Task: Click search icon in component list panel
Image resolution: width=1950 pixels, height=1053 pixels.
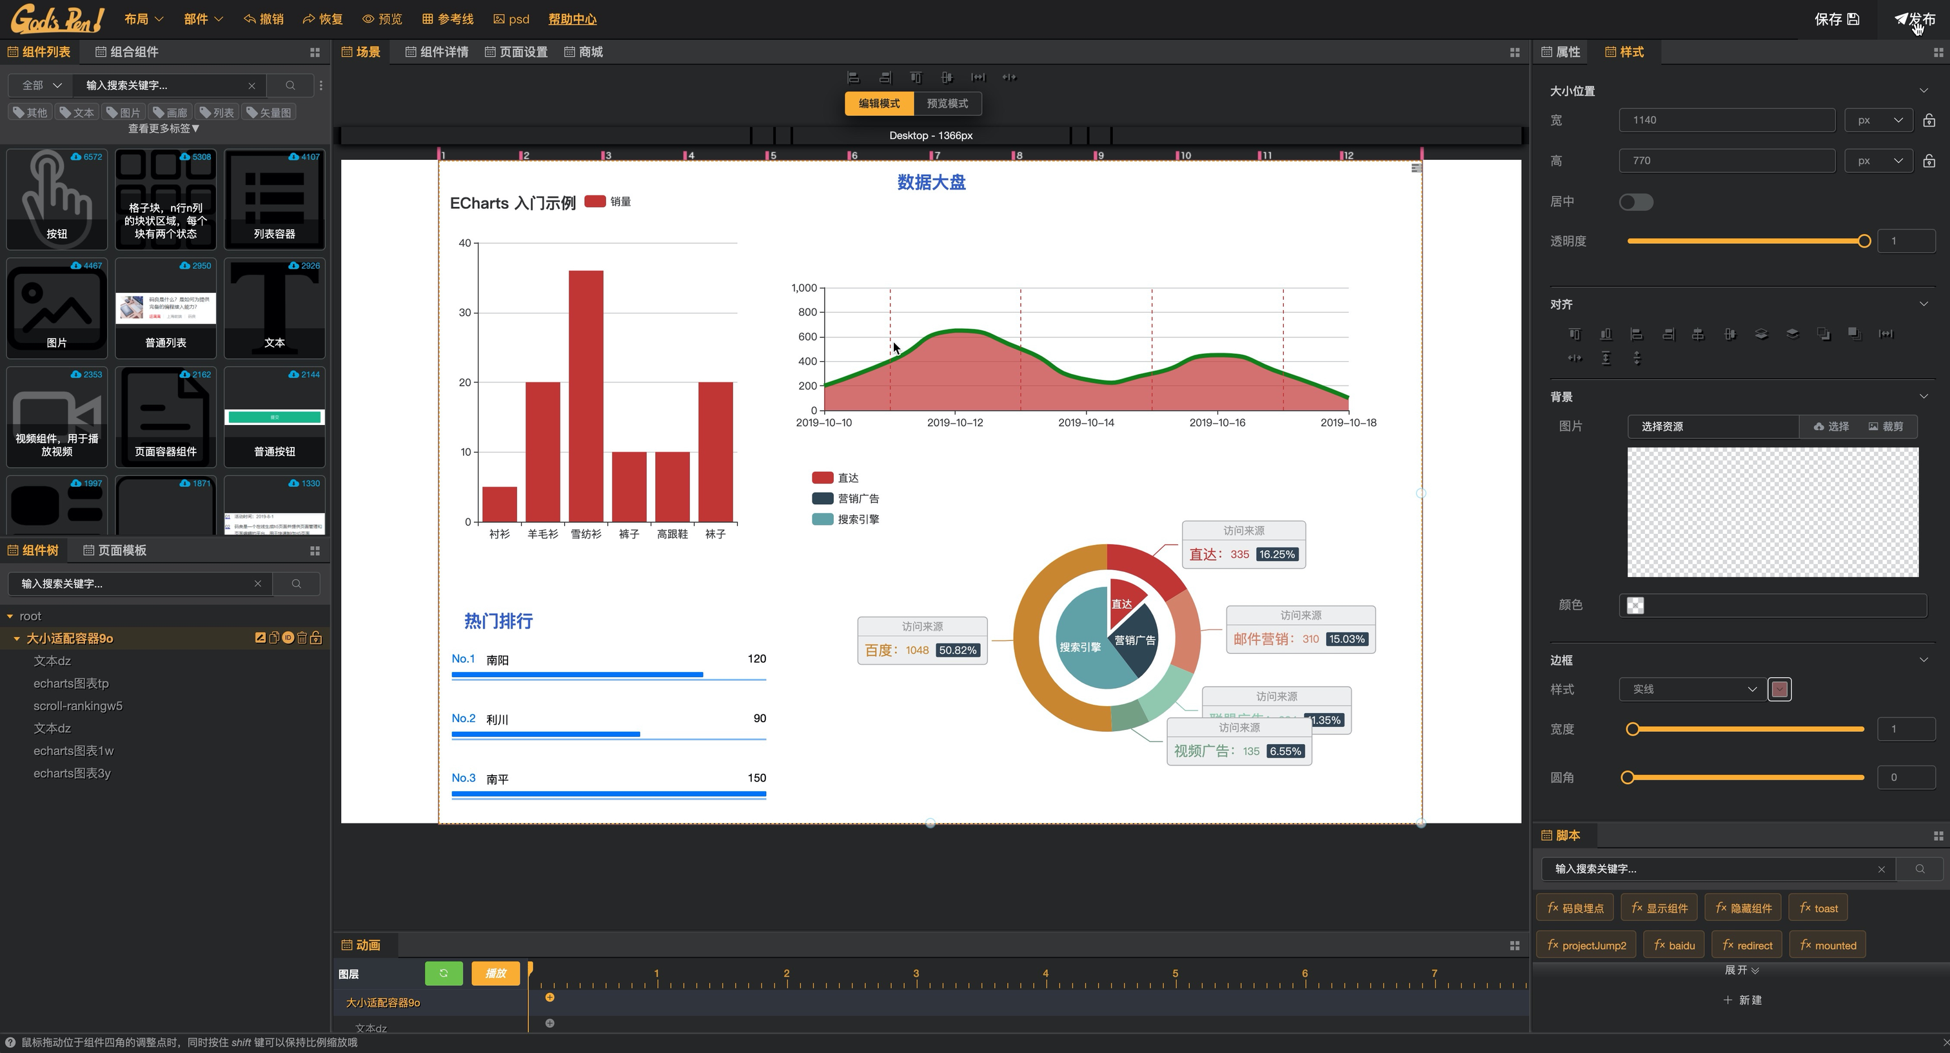Action: [290, 86]
